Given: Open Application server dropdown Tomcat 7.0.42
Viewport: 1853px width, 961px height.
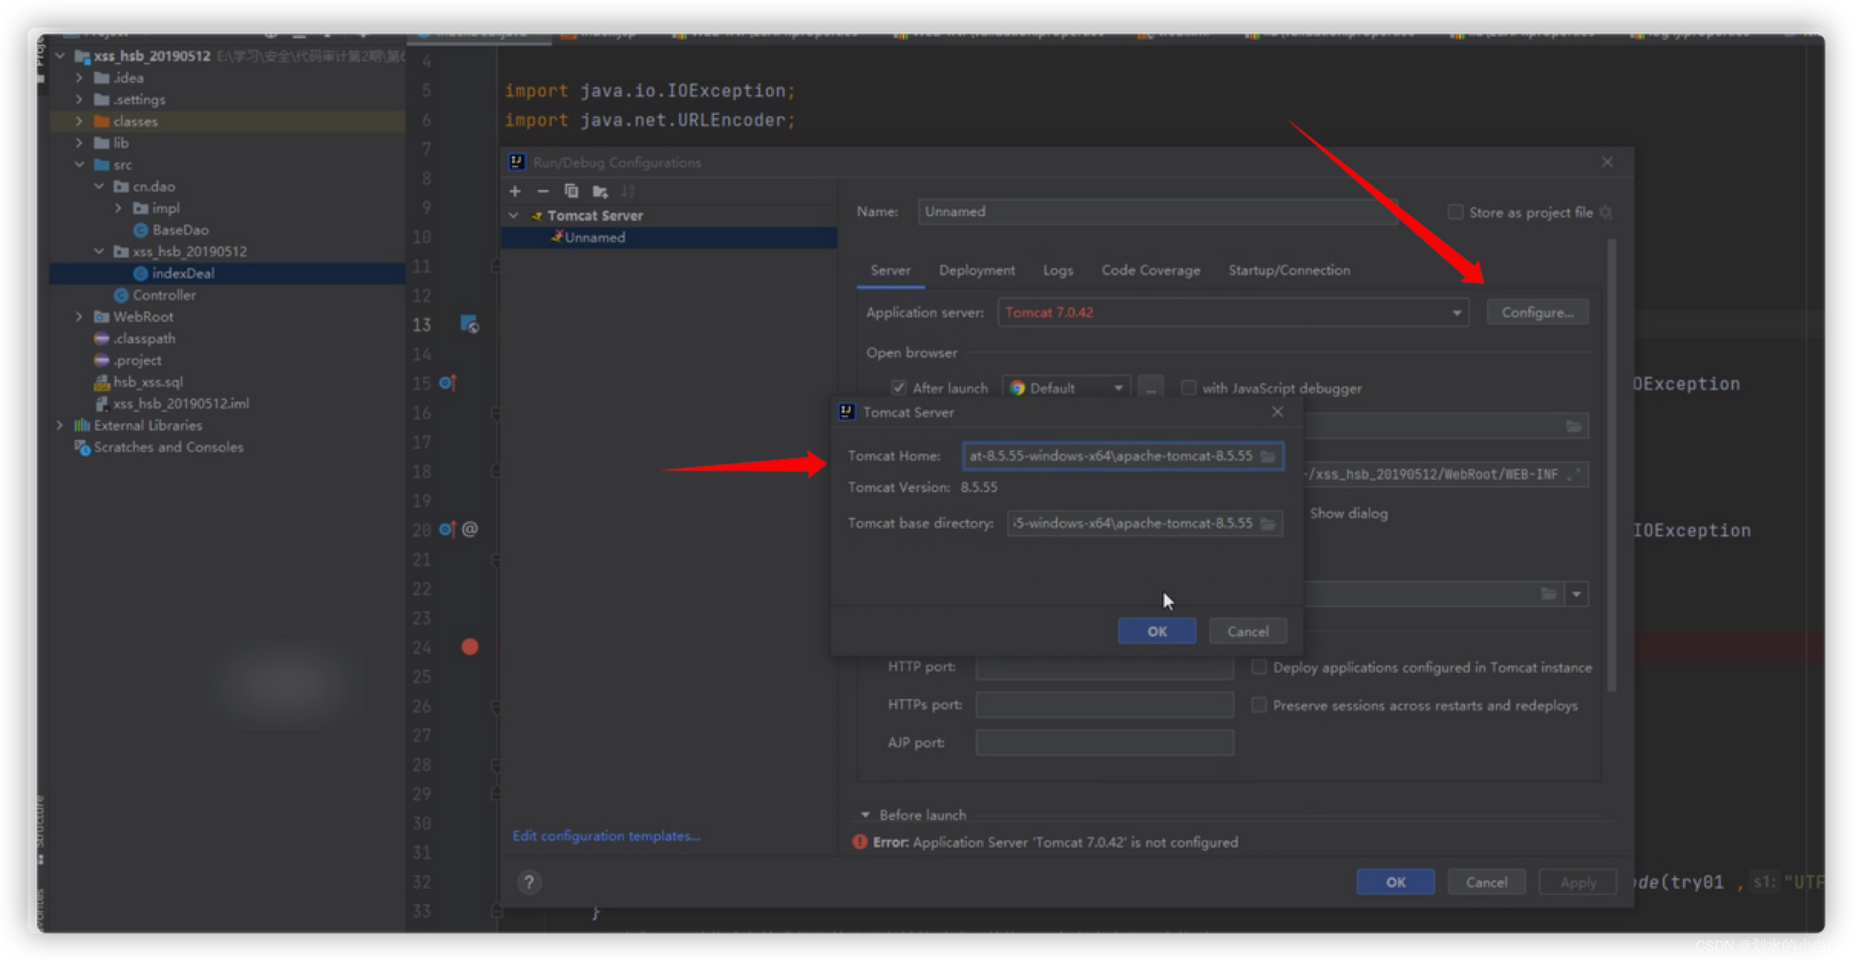Looking at the screenshot, I should coord(1233,313).
